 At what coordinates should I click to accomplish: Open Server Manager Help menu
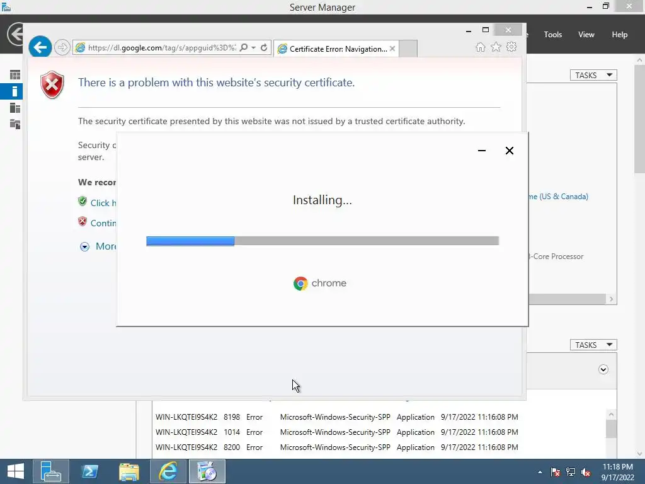coord(620,35)
